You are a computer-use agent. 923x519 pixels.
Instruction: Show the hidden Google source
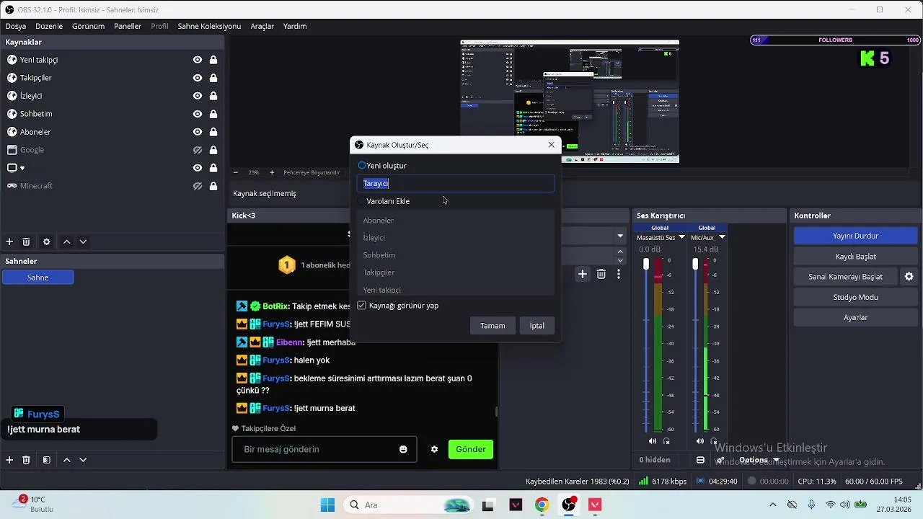coord(197,150)
